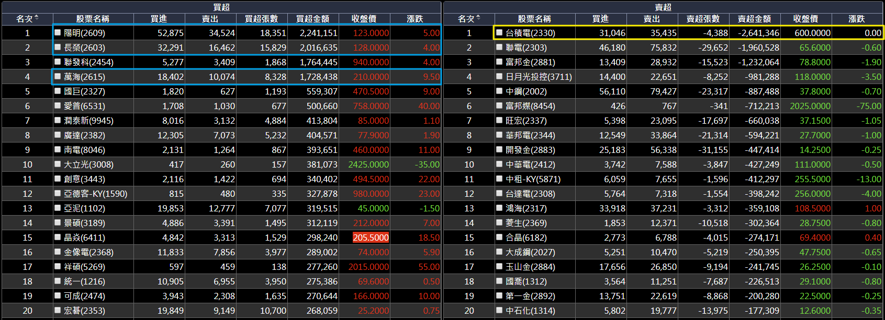Click 賣超金額 column header
Image resolution: width=885 pixels, height=320 pixels.
[755, 19]
